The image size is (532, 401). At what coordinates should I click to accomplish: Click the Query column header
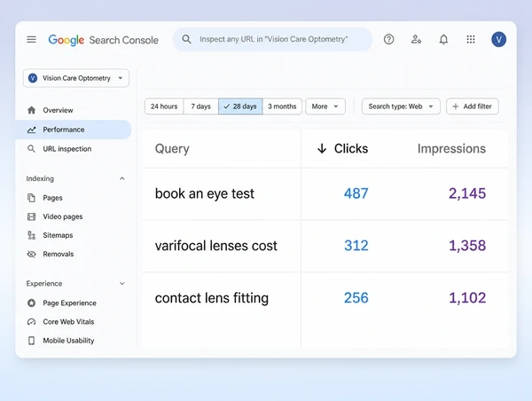coord(172,149)
